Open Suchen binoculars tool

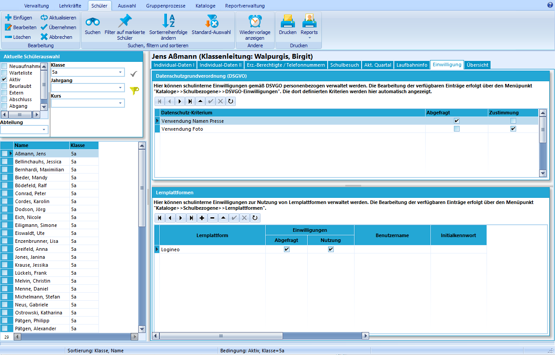93,21
